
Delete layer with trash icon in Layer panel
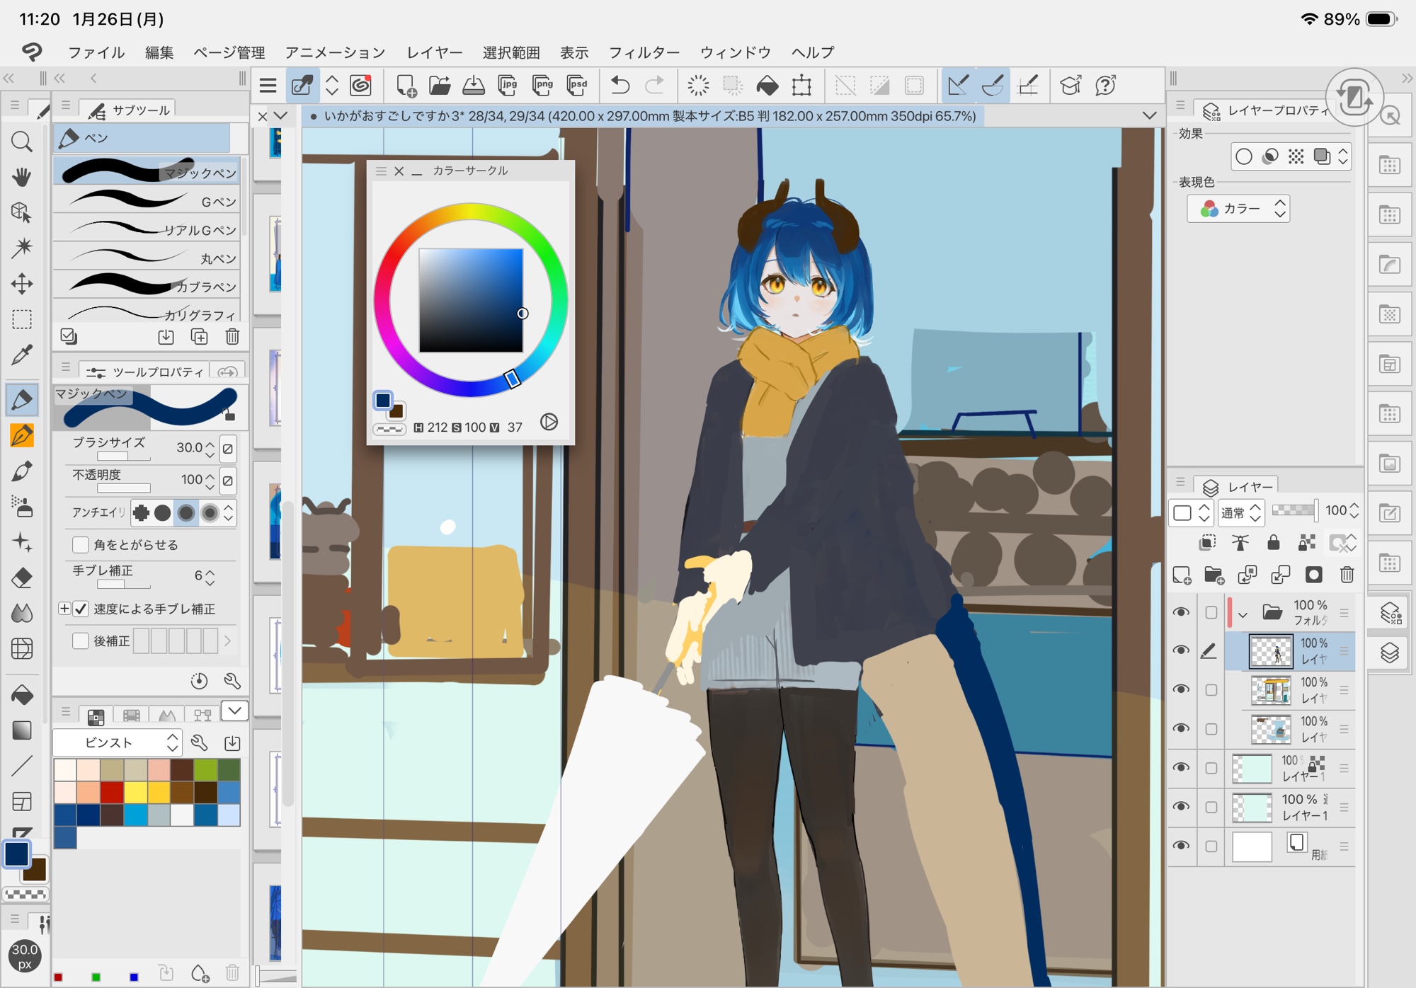tap(1347, 575)
